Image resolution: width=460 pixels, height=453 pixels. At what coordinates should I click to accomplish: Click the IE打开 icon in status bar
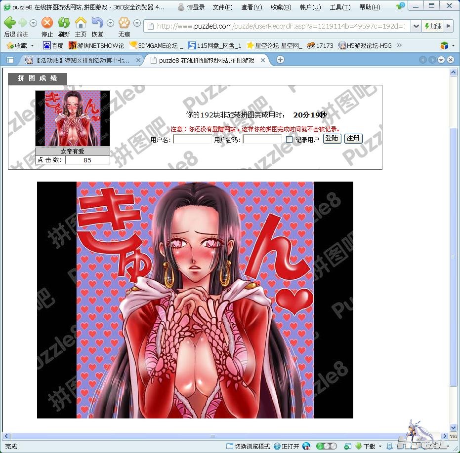[x=287, y=446]
